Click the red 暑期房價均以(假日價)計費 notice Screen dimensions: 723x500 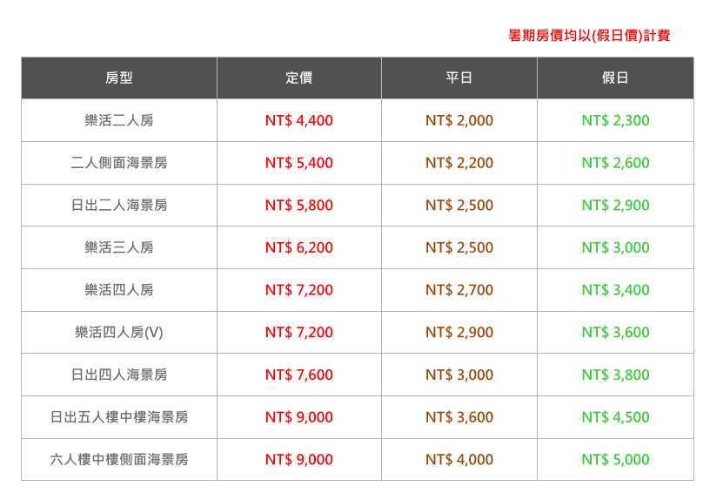point(589,36)
